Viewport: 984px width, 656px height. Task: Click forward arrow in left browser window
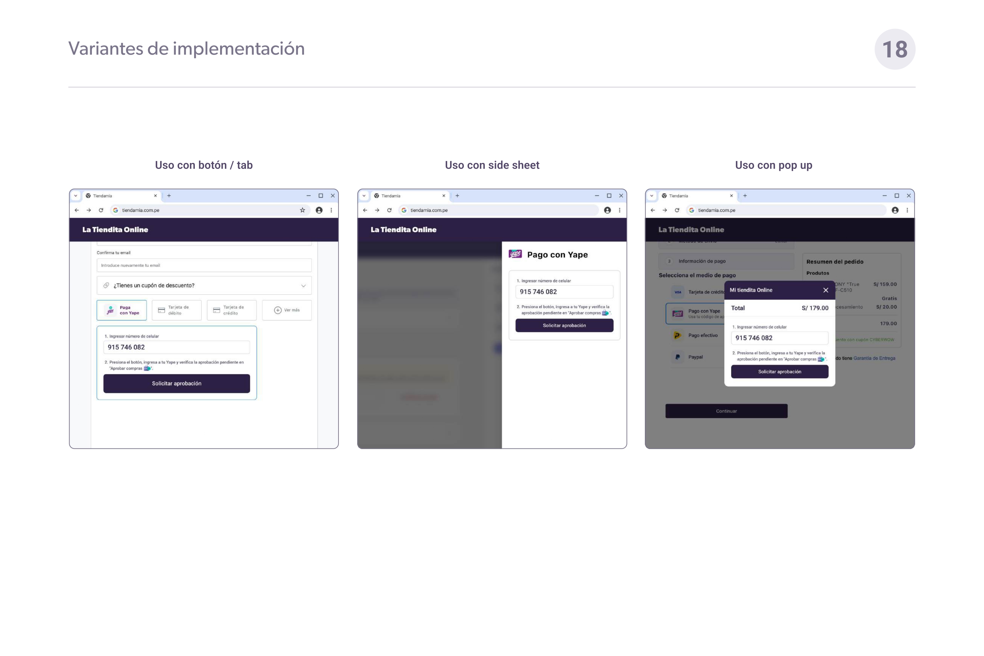point(89,210)
